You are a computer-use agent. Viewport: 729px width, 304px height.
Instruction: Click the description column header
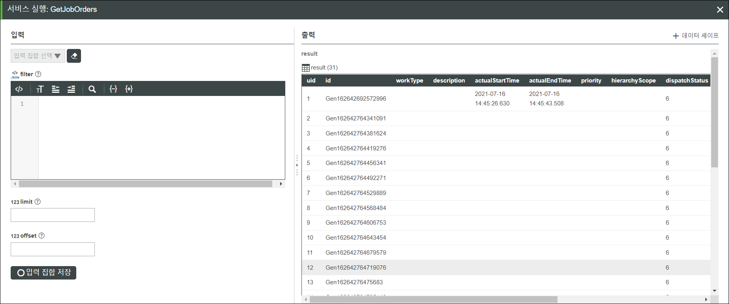tap(449, 81)
